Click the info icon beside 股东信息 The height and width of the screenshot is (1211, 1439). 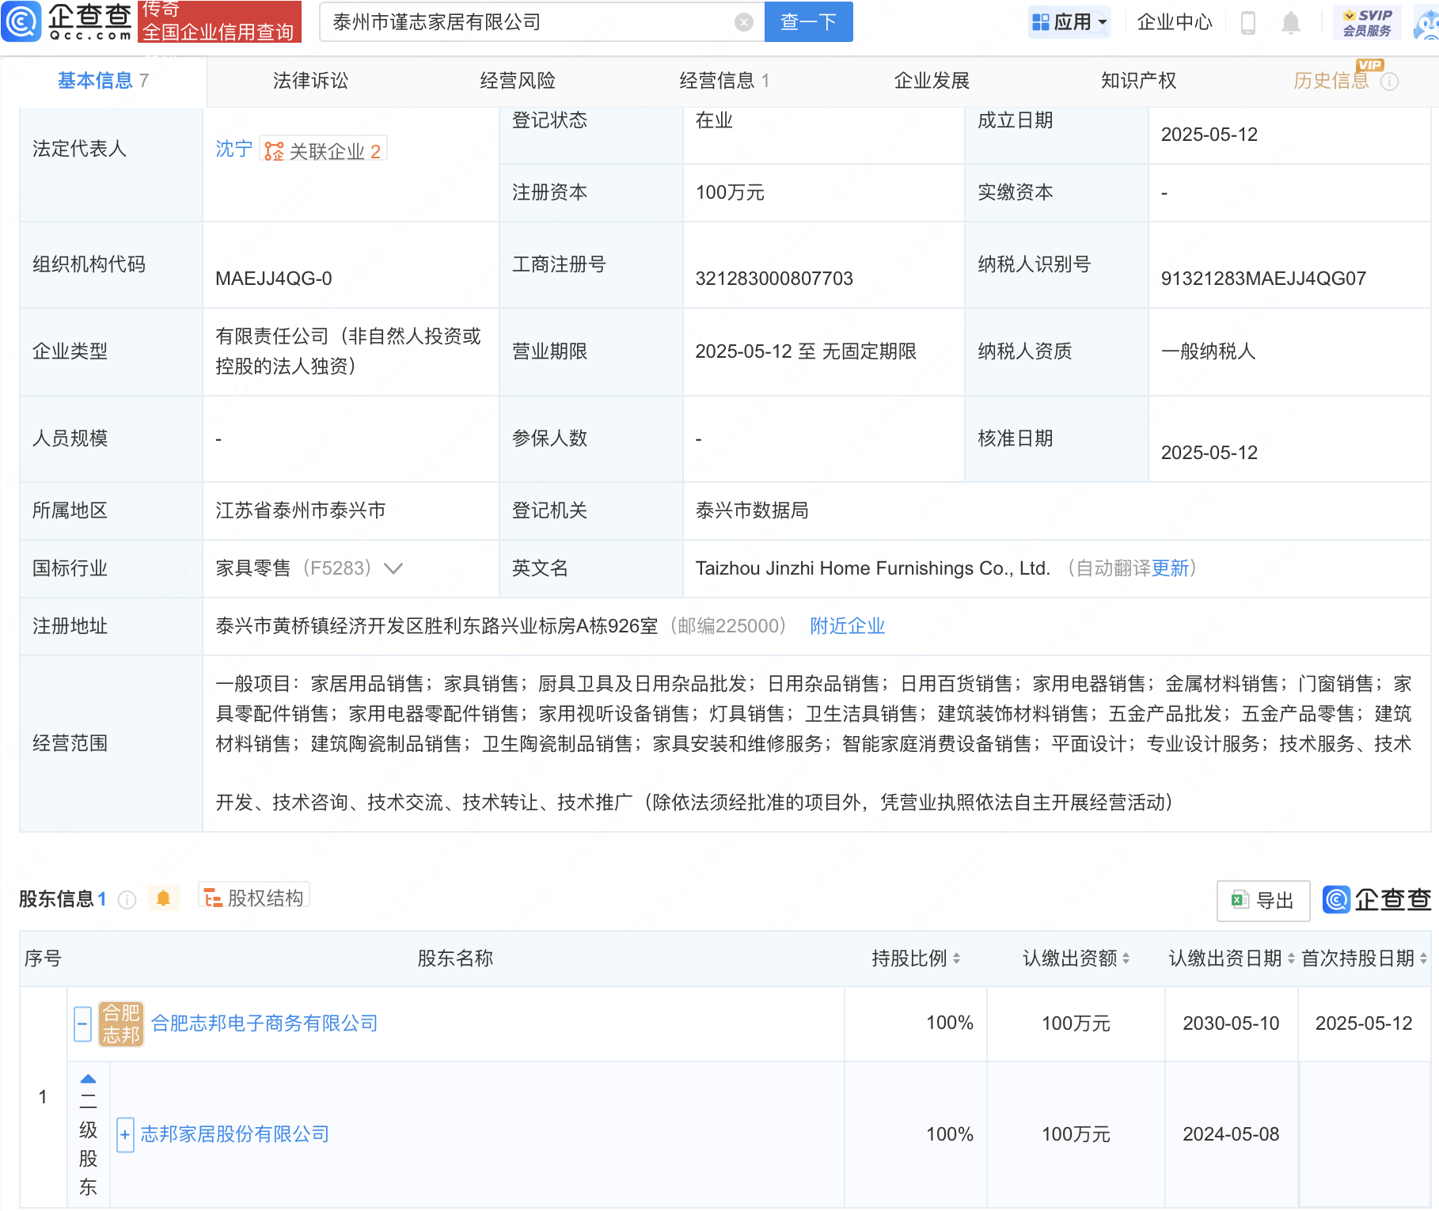(127, 899)
